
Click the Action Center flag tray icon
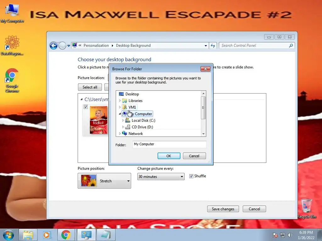[x=275, y=235]
